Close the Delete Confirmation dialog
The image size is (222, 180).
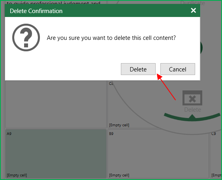click(x=194, y=11)
